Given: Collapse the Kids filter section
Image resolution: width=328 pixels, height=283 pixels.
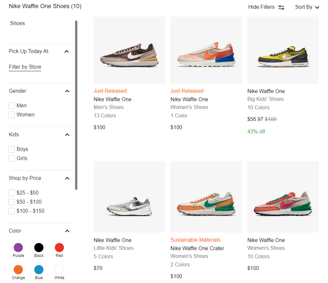Looking at the screenshot, I should pyautogui.click(x=67, y=135).
